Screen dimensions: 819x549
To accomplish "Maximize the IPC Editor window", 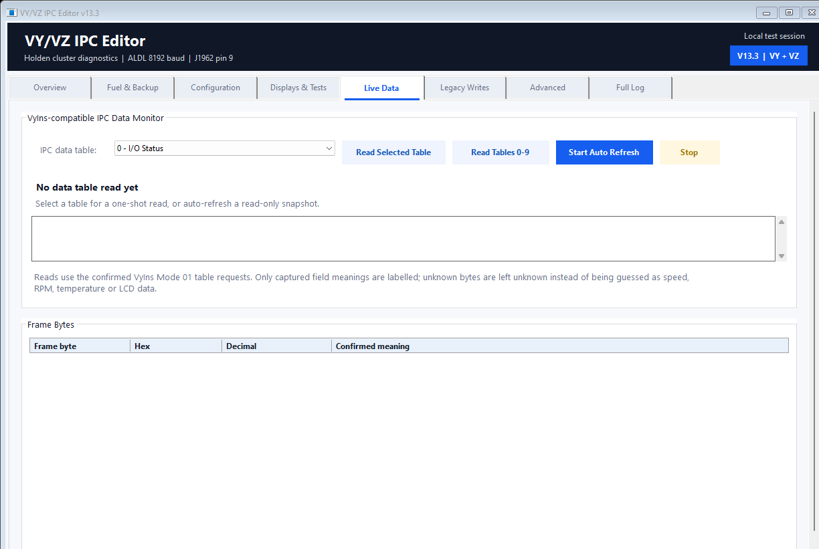I will 789,12.
